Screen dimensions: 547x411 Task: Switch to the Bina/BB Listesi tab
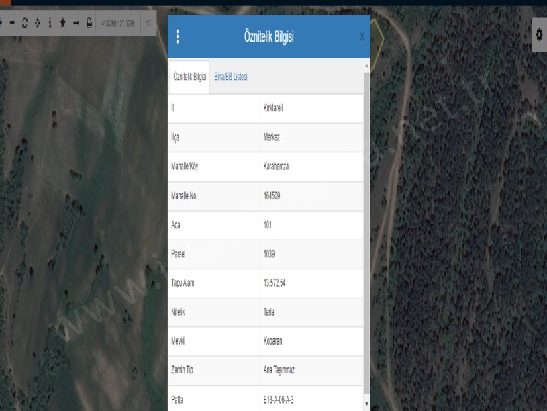tap(231, 77)
